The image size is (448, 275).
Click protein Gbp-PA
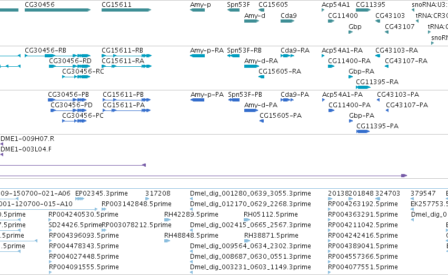pyautogui.click(x=362, y=116)
